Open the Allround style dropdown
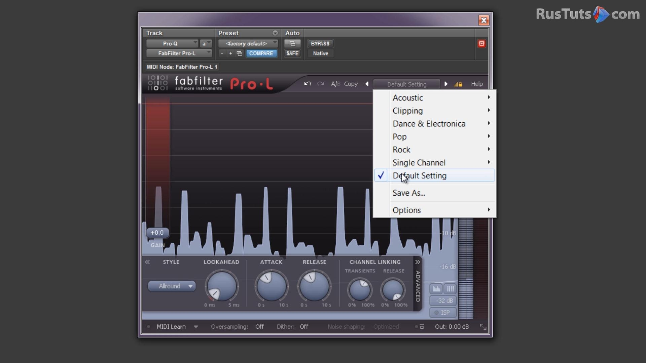646x363 pixels. (172, 286)
